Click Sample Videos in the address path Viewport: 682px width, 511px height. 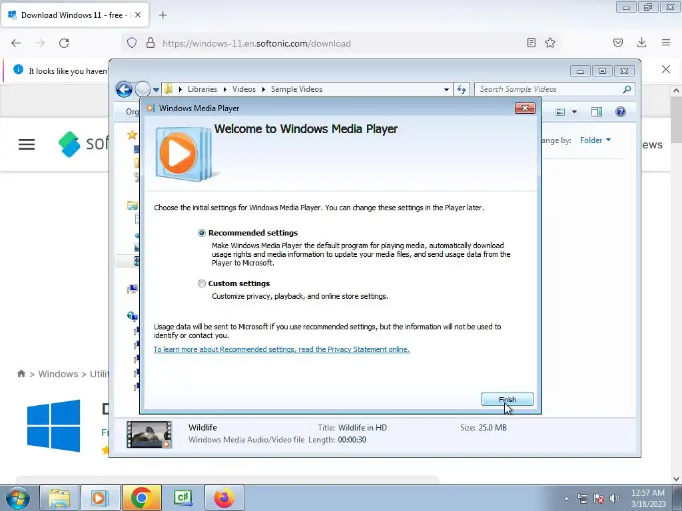(x=296, y=89)
